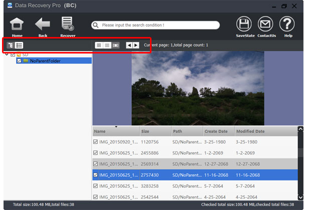Click the Checked total size status text
The width and height of the screenshot is (311, 210).
(x=247, y=204)
